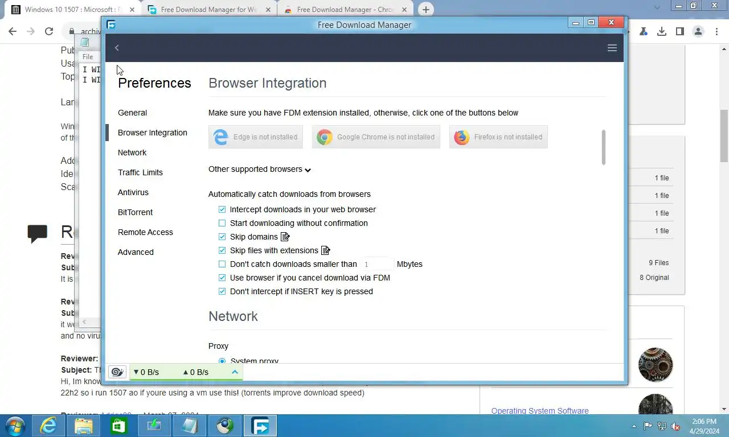The image size is (729, 437).
Task: Go to Traffic Limits settings
Action: point(140,172)
